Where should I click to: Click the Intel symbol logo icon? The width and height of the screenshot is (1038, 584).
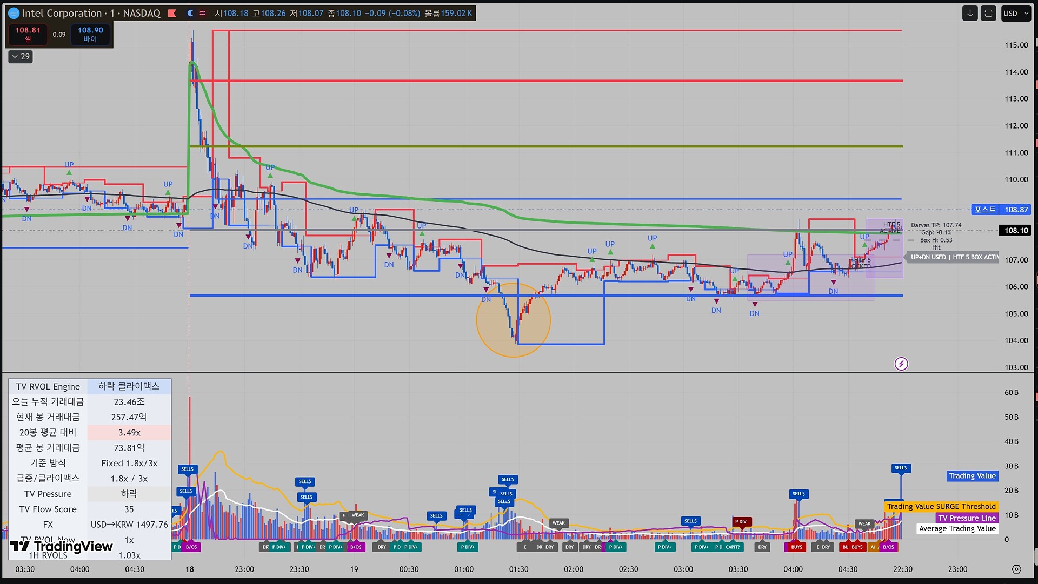[x=14, y=13]
